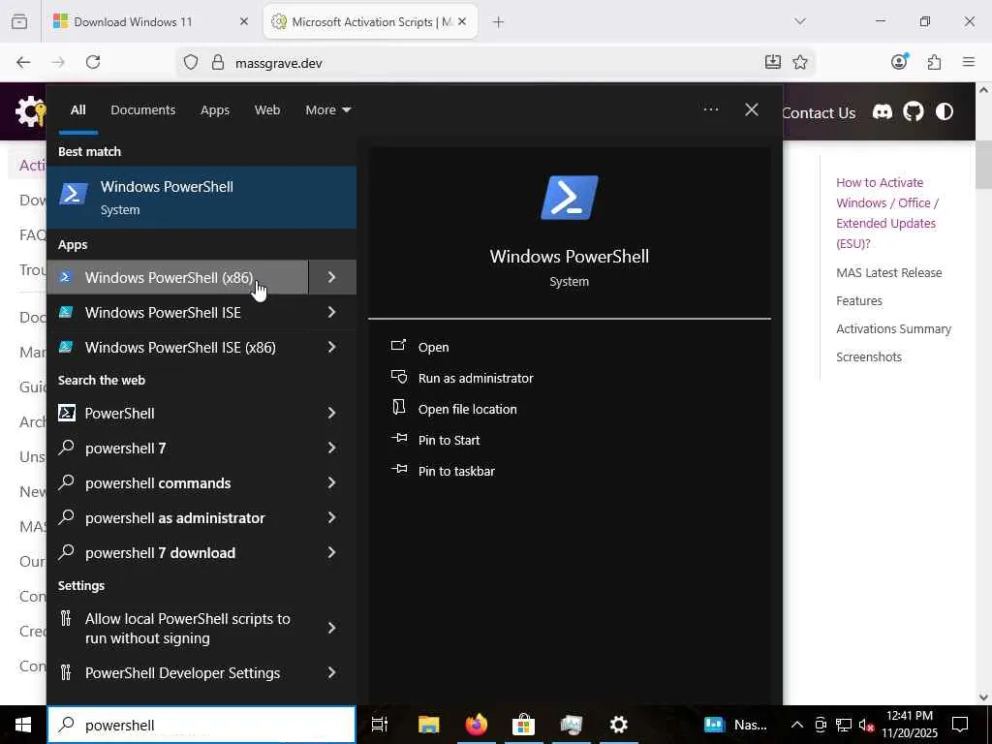This screenshot has height=744, width=992.
Task: Jump to Activations Summary section
Action: pyautogui.click(x=893, y=329)
